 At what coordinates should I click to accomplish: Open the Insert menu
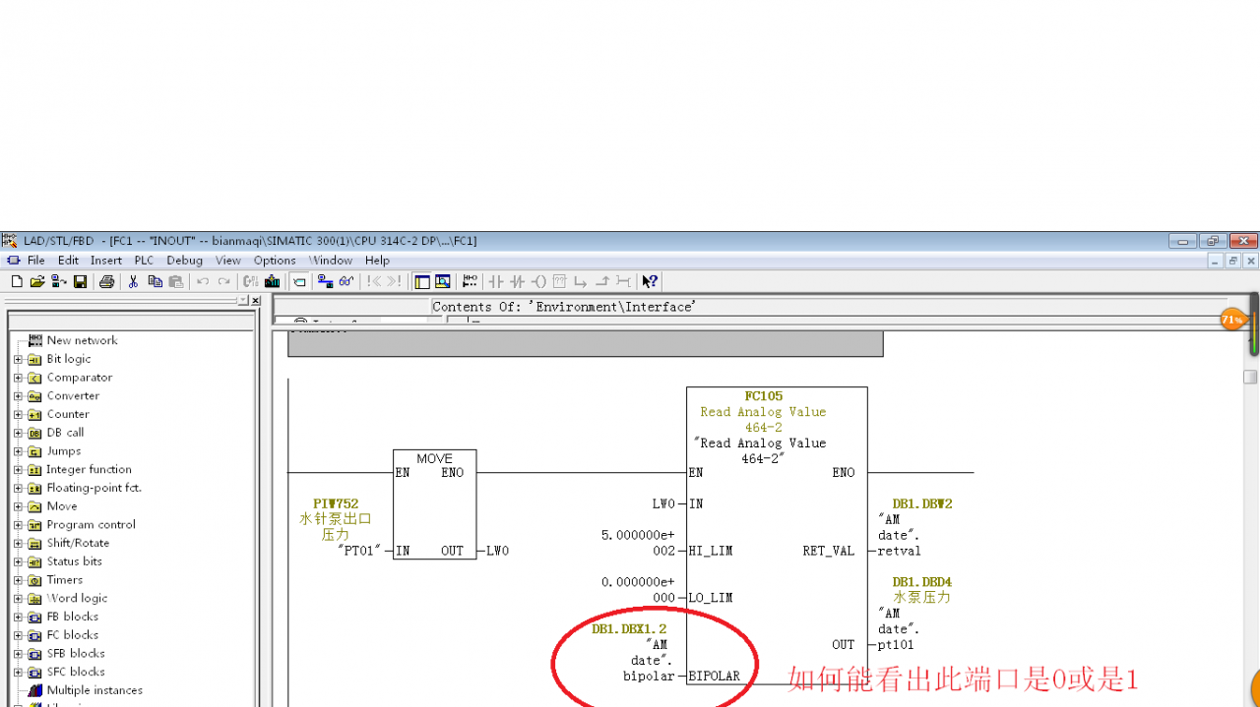pos(106,261)
